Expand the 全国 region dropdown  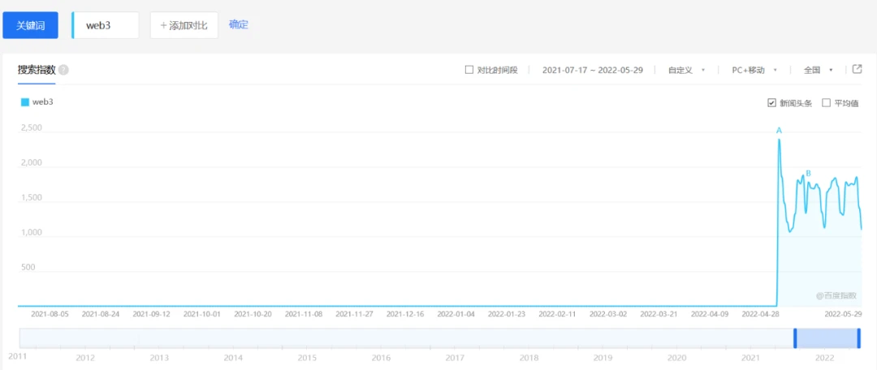819,70
